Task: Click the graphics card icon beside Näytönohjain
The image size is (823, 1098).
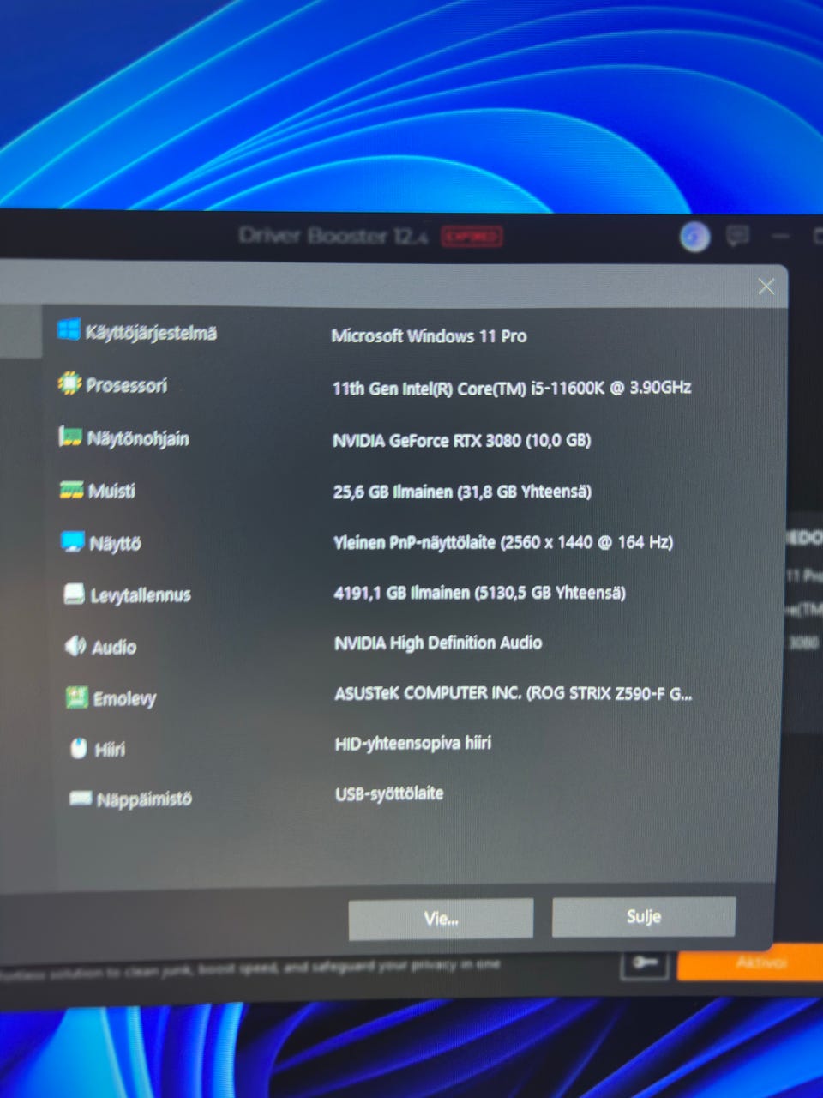Action: coord(70,437)
